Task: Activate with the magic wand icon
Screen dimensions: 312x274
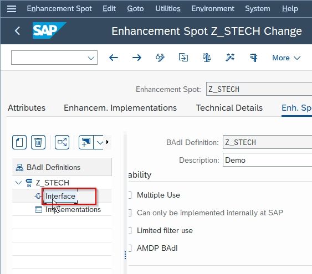Action: tap(230, 58)
